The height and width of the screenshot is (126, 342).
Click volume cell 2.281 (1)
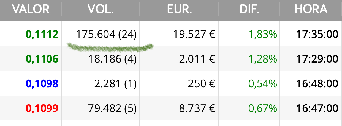pyautogui.click(x=115, y=83)
